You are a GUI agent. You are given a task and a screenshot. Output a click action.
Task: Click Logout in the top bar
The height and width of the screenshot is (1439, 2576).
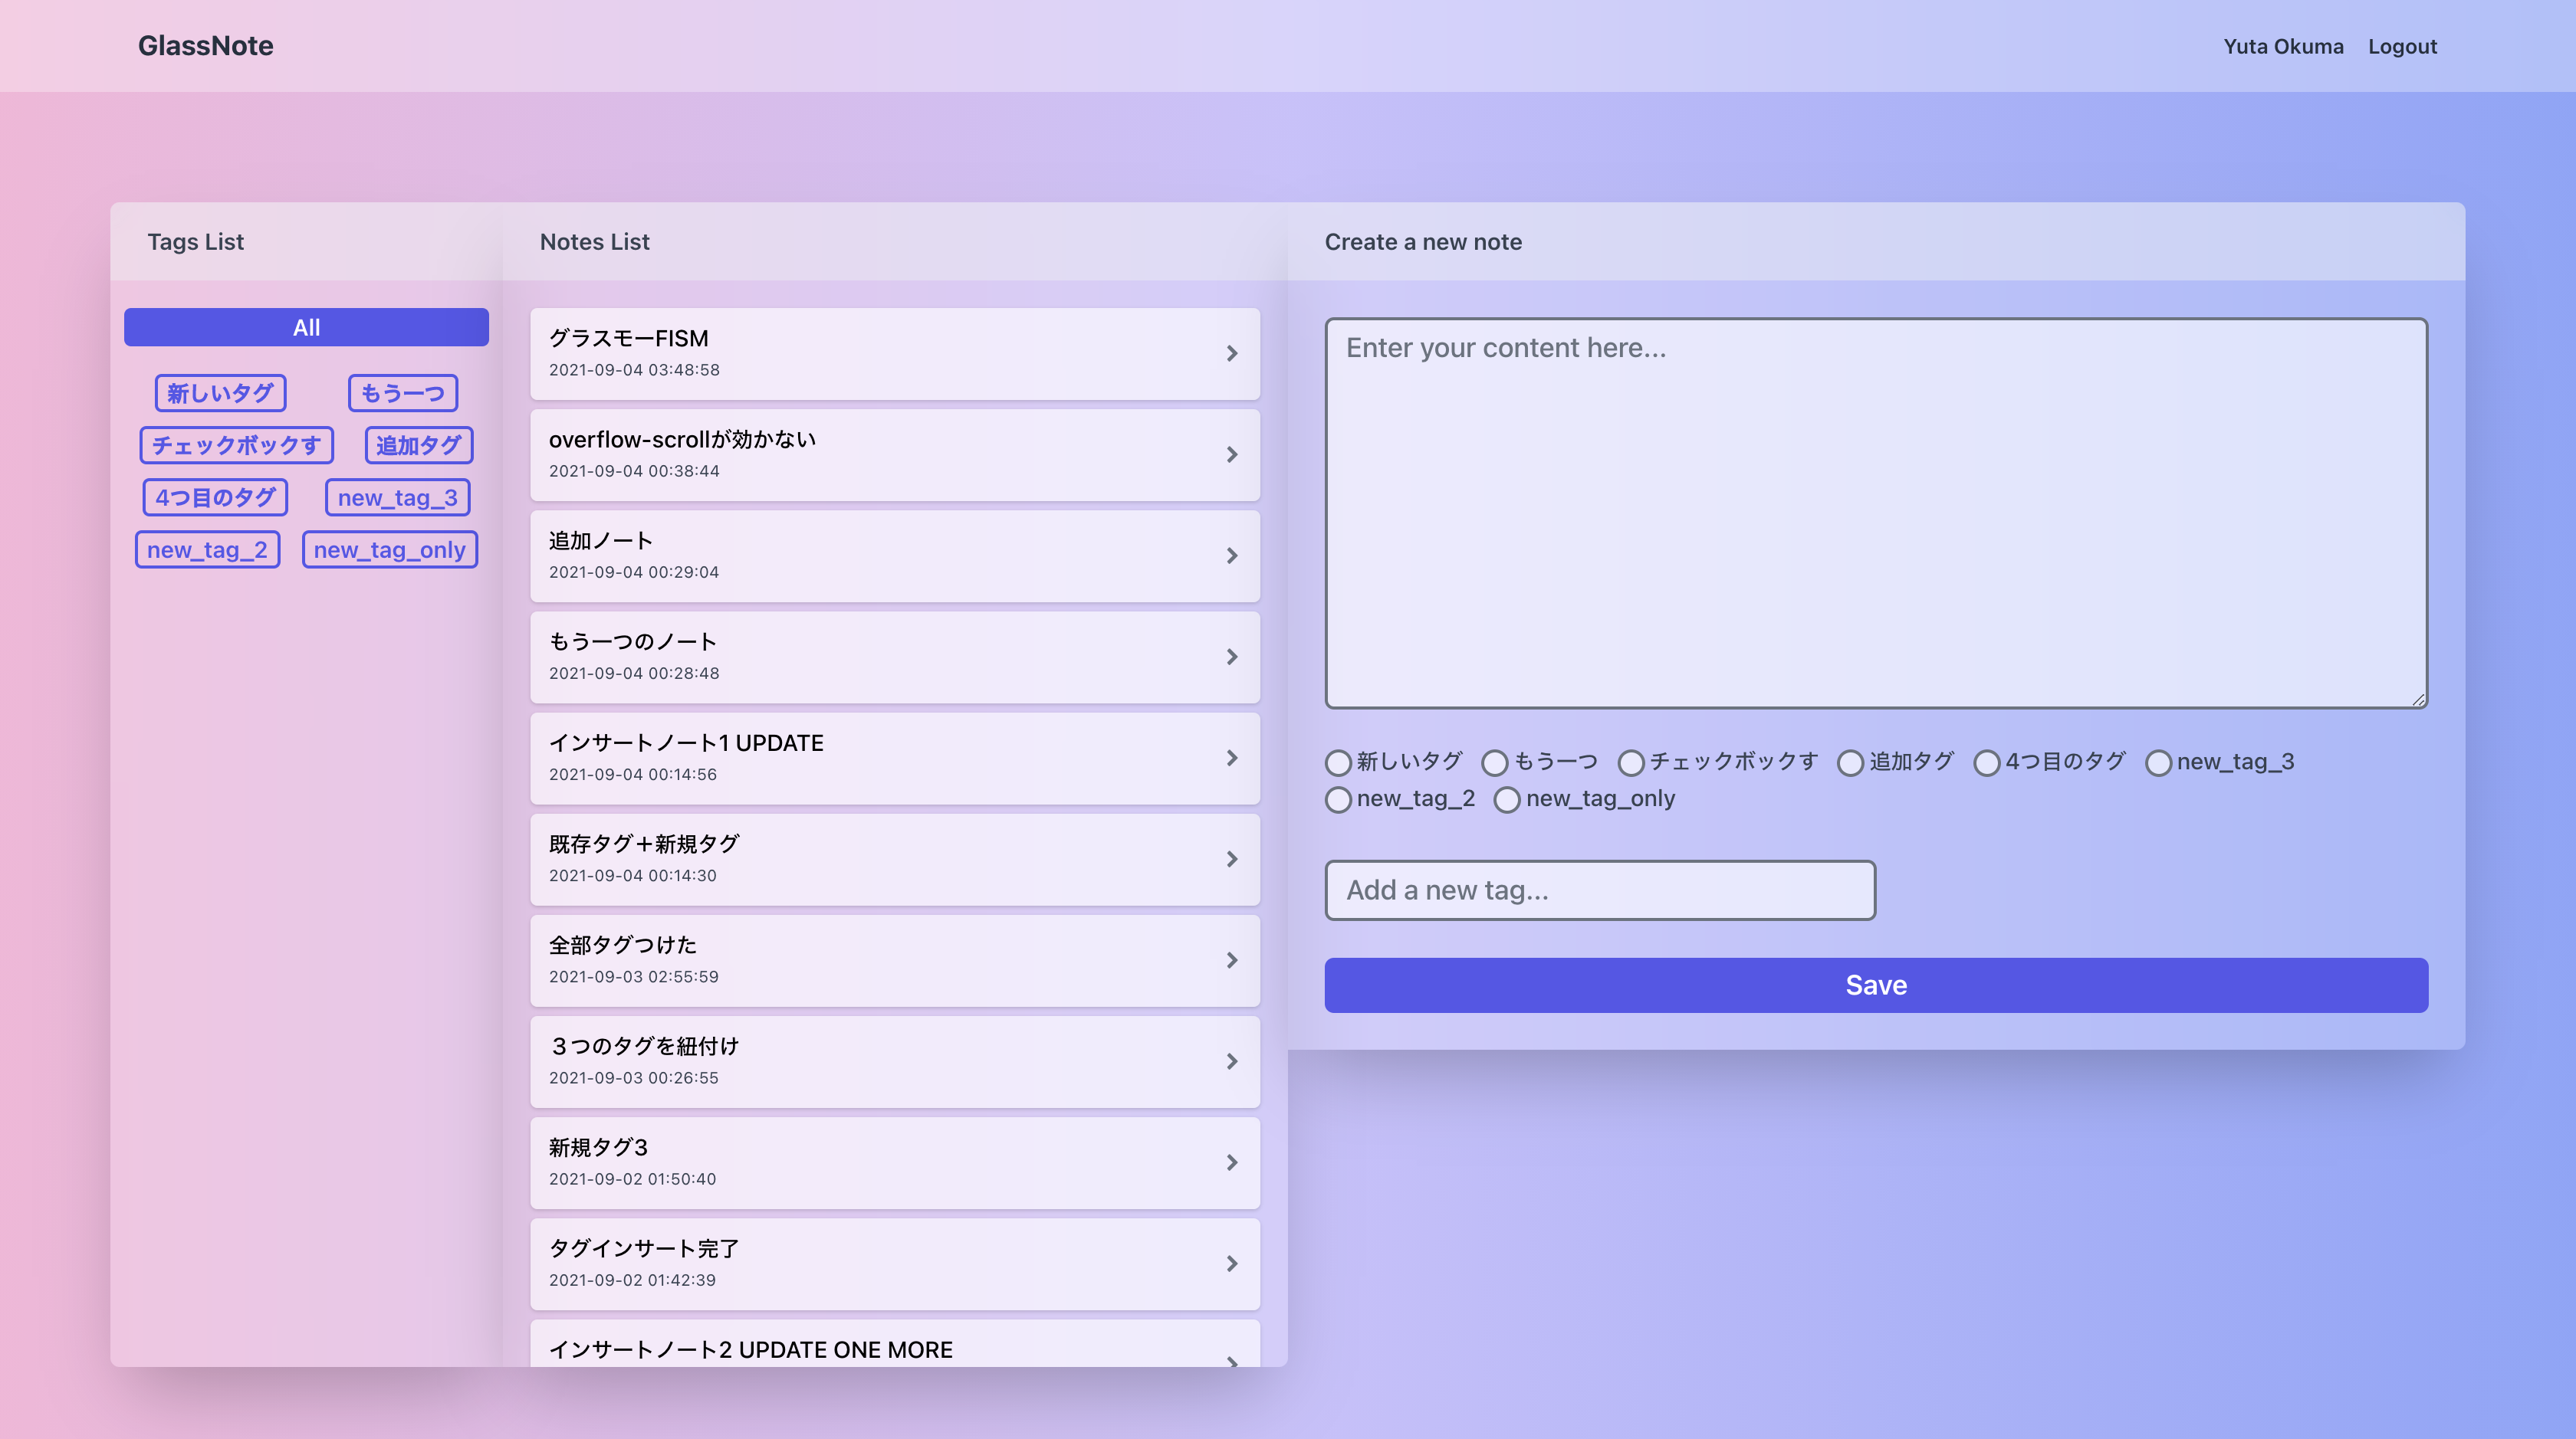[2402, 46]
